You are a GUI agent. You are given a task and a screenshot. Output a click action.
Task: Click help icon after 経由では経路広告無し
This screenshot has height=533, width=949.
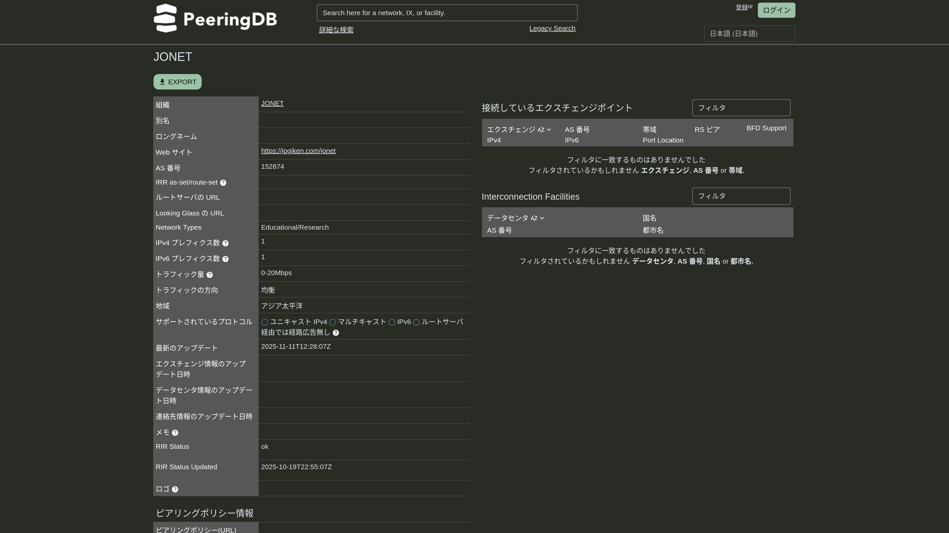point(336,333)
